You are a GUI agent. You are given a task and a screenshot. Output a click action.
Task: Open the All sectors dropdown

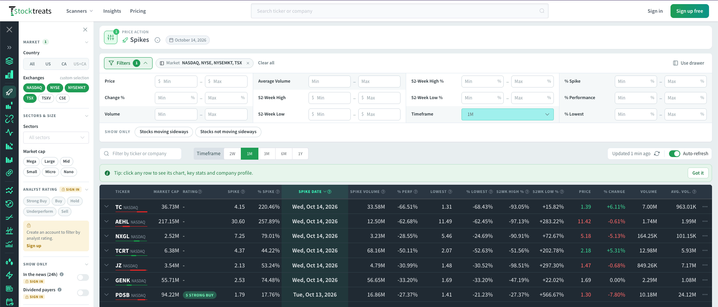56,138
